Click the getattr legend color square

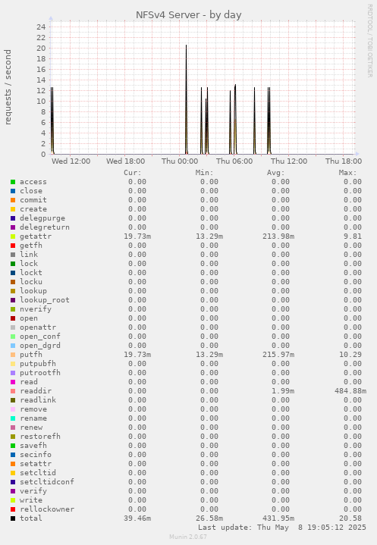(x=13, y=236)
